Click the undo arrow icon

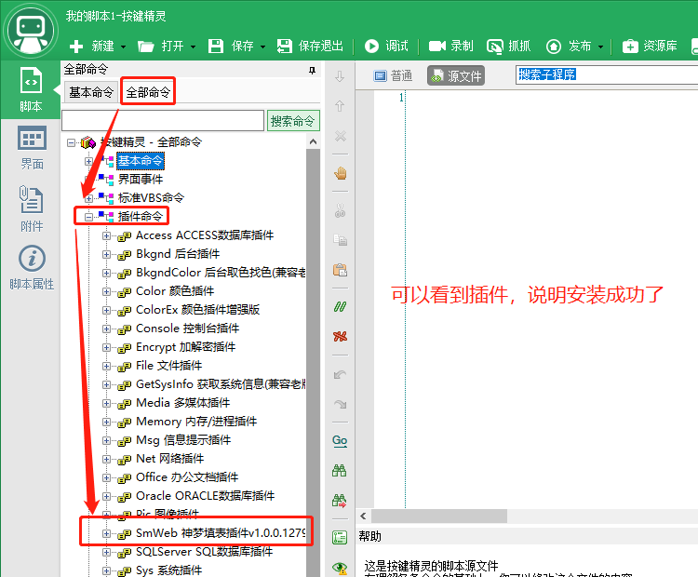click(x=340, y=374)
